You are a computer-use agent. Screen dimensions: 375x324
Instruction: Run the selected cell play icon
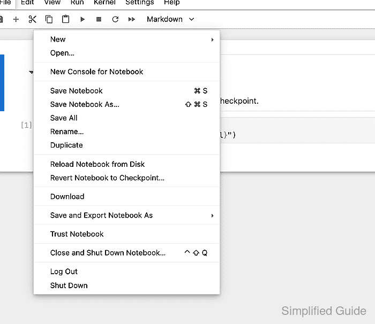click(x=82, y=19)
